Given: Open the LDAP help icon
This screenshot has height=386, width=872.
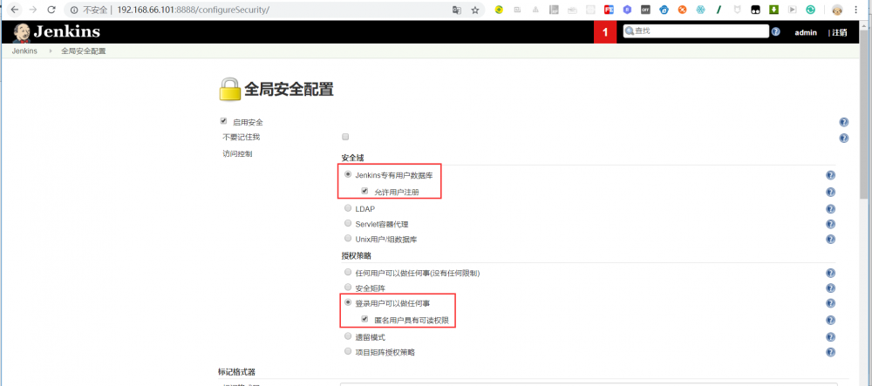Looking at the screenshot, I should (x=830, y=209).
